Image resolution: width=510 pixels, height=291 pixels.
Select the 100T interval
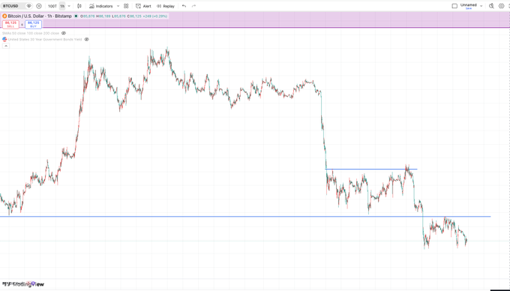pyautogui.click(x=52, y=6)
